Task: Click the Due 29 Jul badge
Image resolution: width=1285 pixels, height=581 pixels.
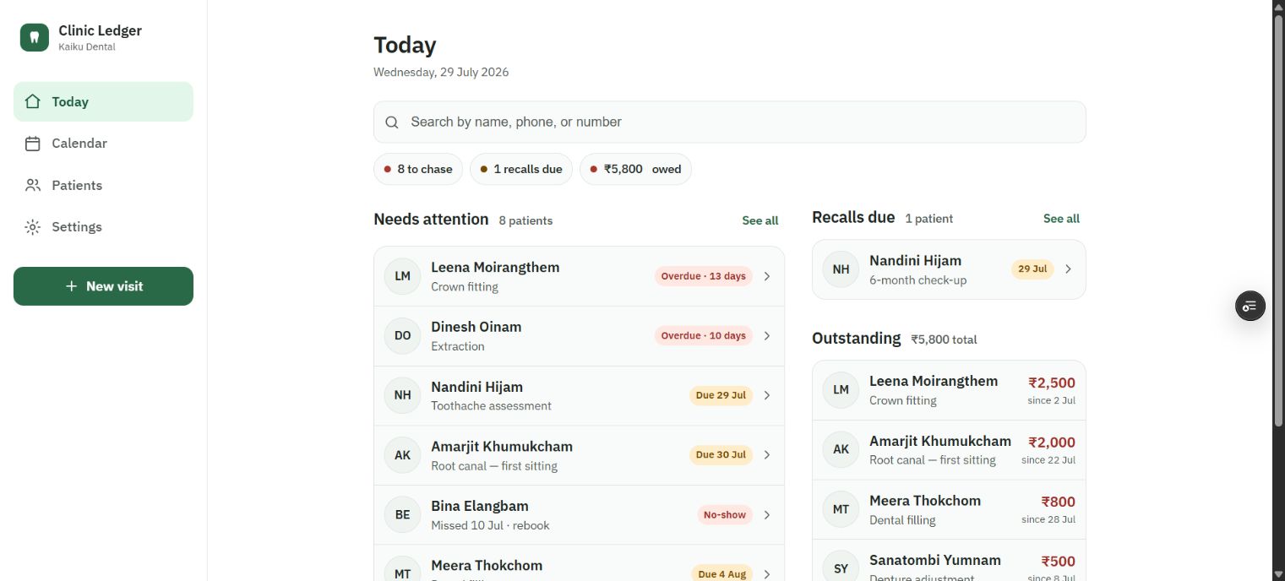Action: click(721, 395)
